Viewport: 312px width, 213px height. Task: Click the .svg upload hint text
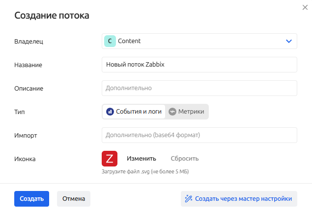point(145,171)
